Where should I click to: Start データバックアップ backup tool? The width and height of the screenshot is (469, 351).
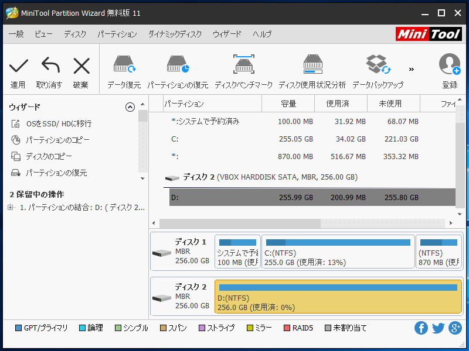click(378, 71)
